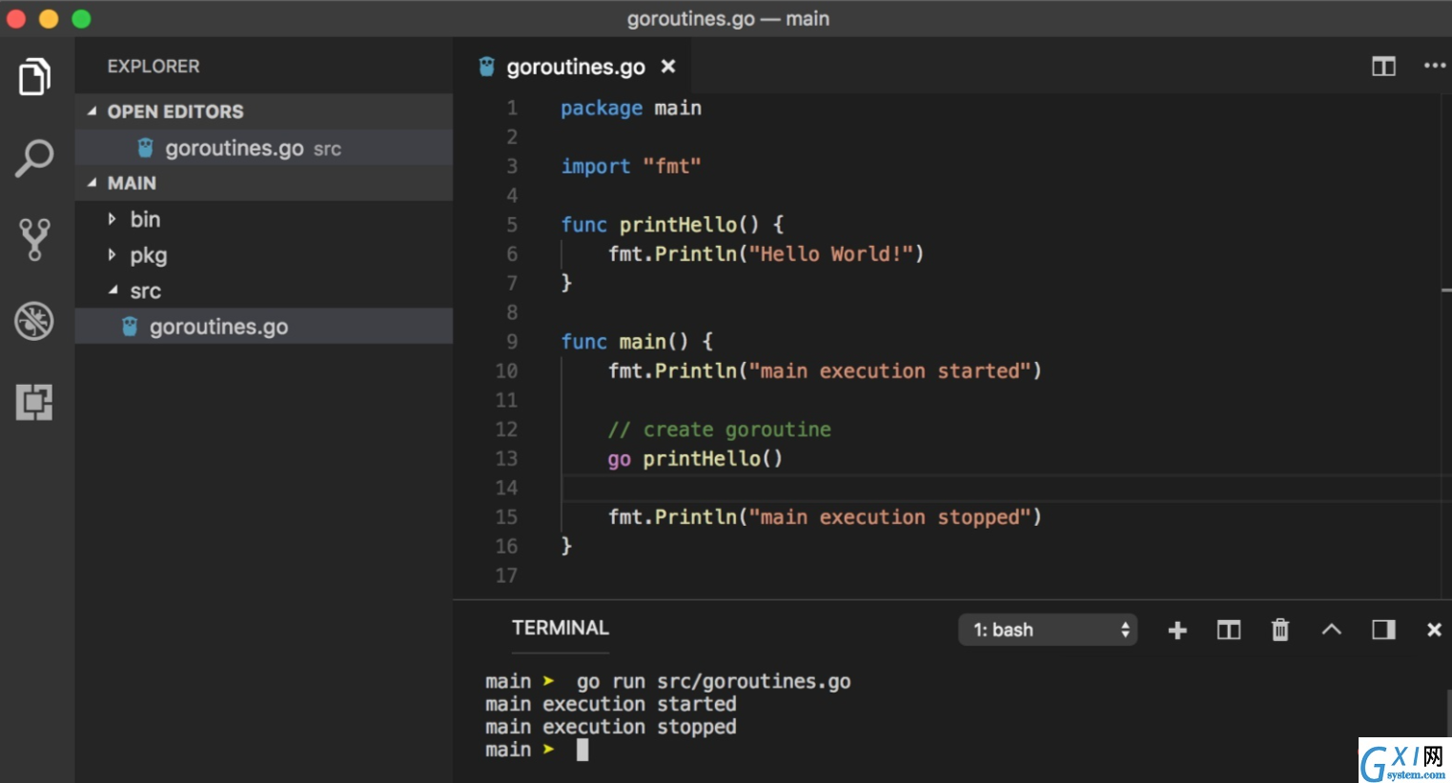
Task: Move the panel to the right side
Action: tap(1383, 630)
